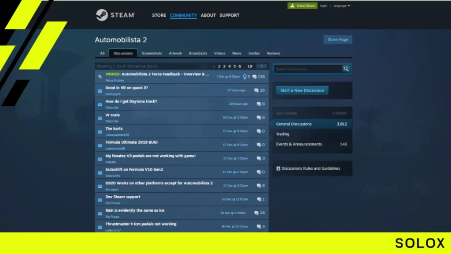Open the Broadcasts tab
Screen dimensions: 451x254
[x=198, y=53]
